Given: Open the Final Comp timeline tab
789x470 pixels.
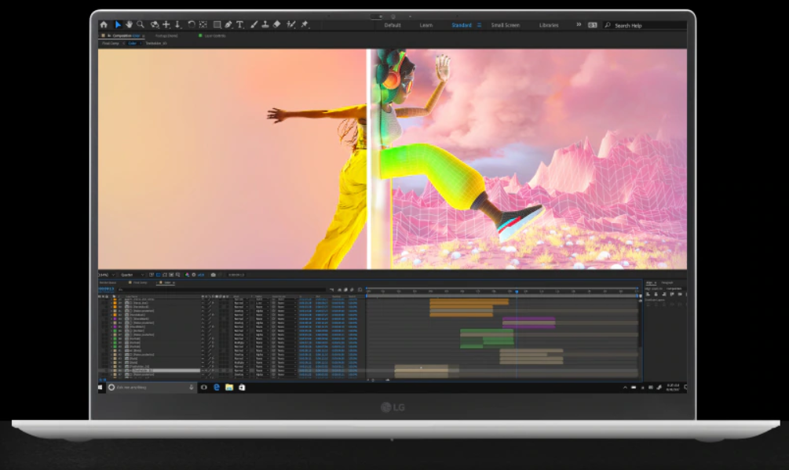Looking at the screenshot, I should (x=140, y=282).
